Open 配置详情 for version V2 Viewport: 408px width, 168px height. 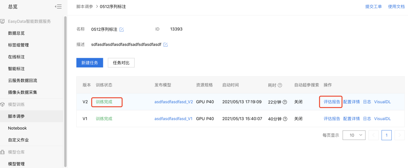(x=352, y=102)
